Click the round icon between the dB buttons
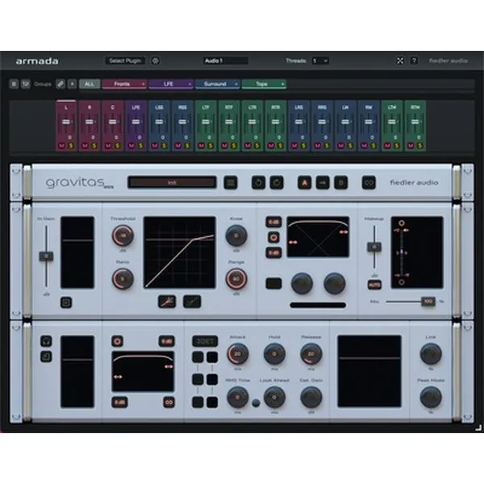Image resolution: width=484 pixels, height=484 pixels. pyautogui.click(x=273, y=237)
